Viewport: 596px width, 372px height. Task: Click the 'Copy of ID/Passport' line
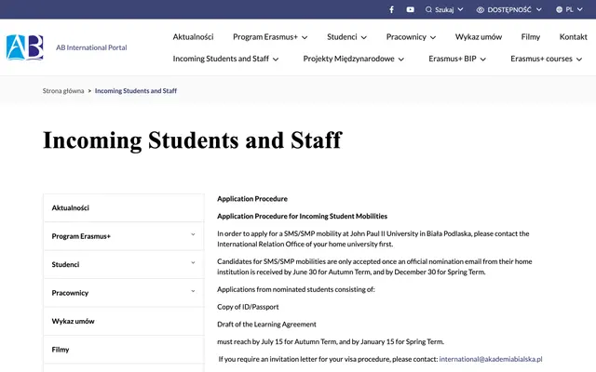[x=248, y=307]
